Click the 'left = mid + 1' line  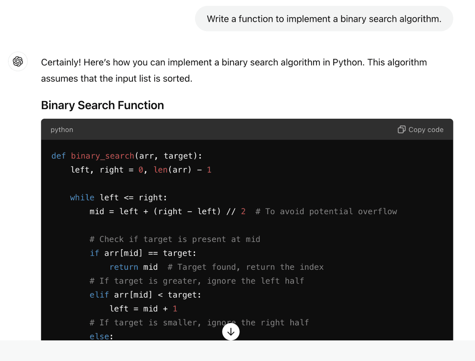coord(143,309)
